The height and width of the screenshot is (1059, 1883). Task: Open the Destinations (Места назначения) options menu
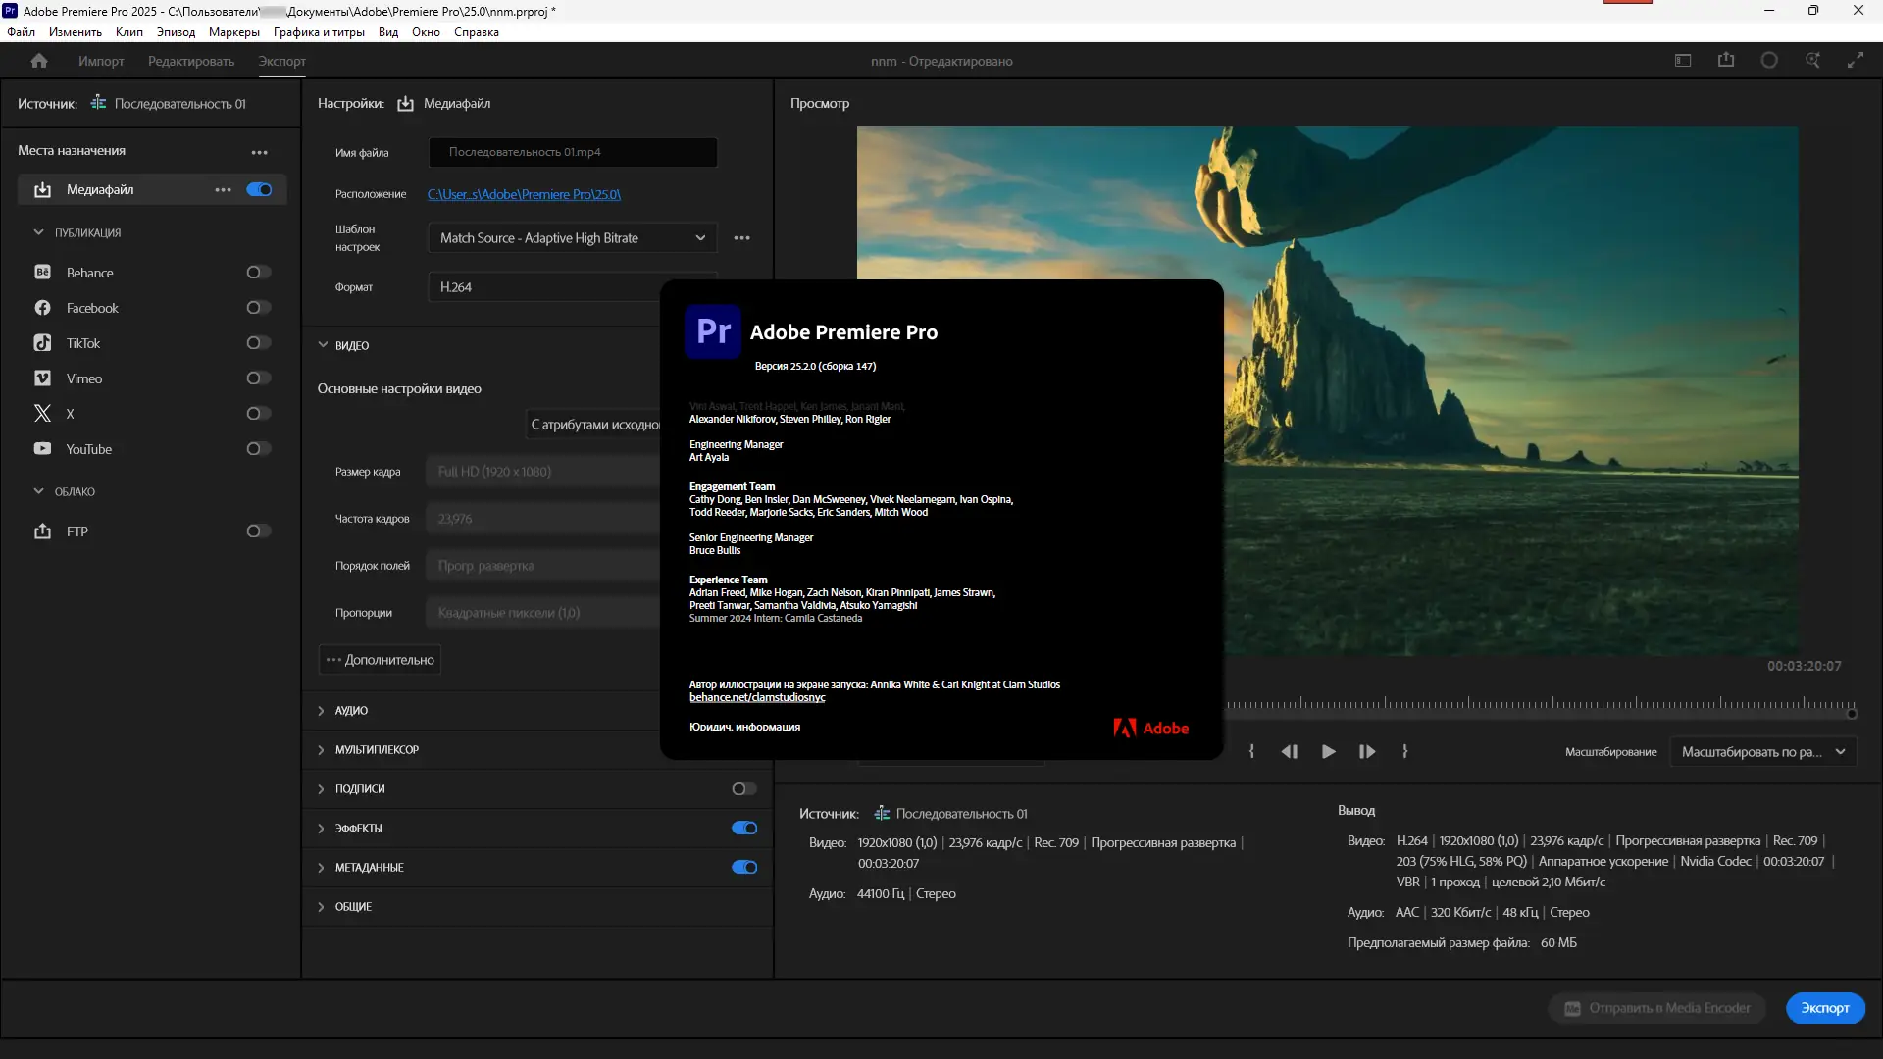[259, 152]
